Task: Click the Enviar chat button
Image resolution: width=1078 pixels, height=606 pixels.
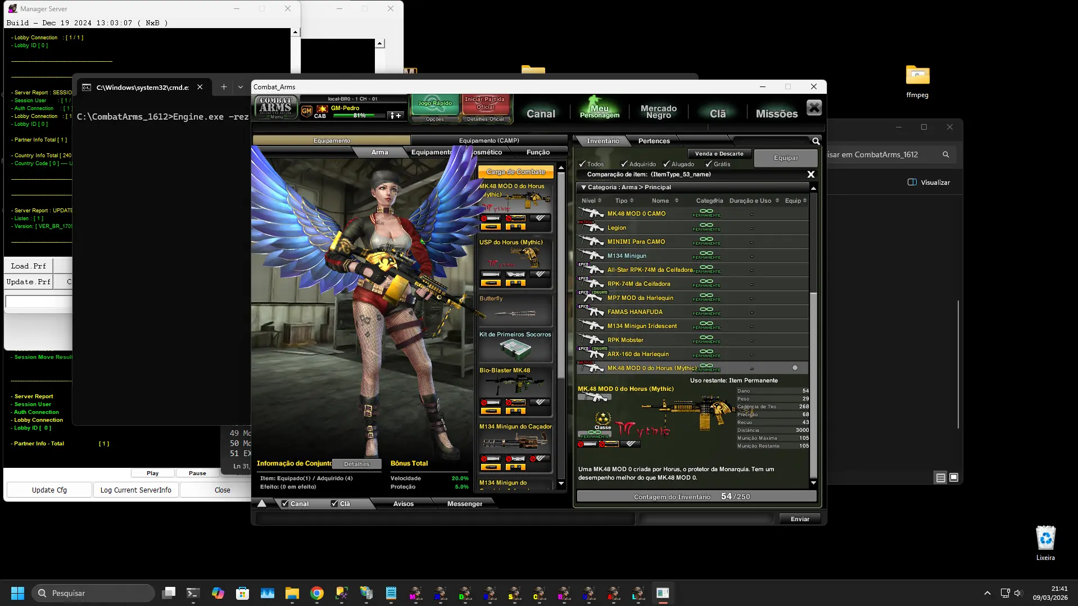Action: coord(800,519)
